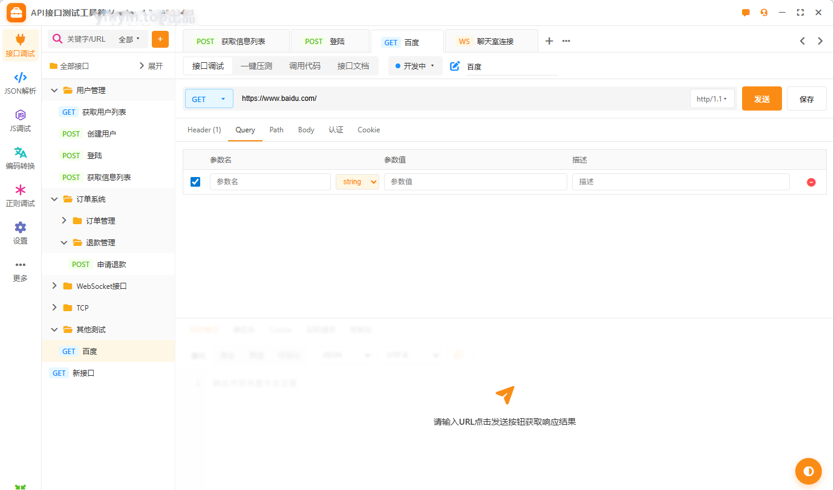Show 更多 sidebar options
Image resolution: width=834 pixels, height=490 pixels.
click(x=21, y=271)
